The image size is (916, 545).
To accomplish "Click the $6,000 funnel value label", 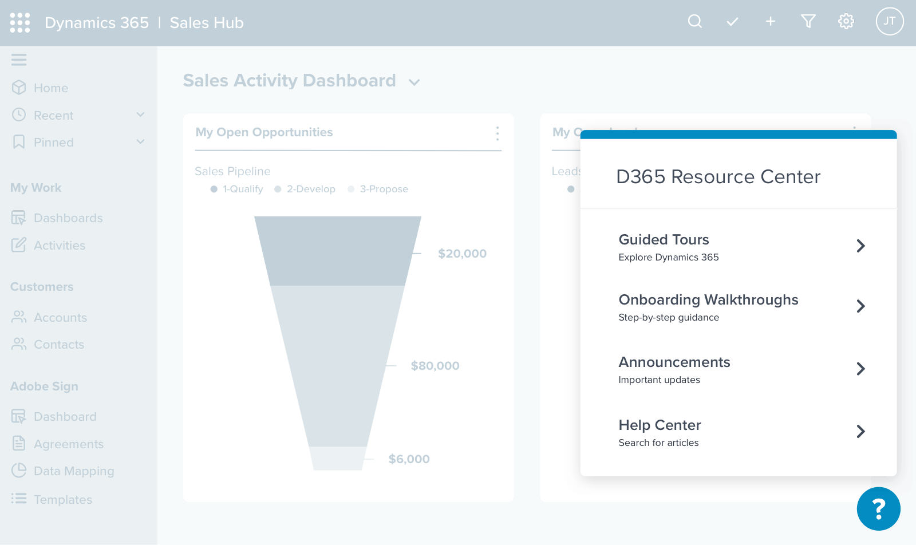I will point(409,459).
